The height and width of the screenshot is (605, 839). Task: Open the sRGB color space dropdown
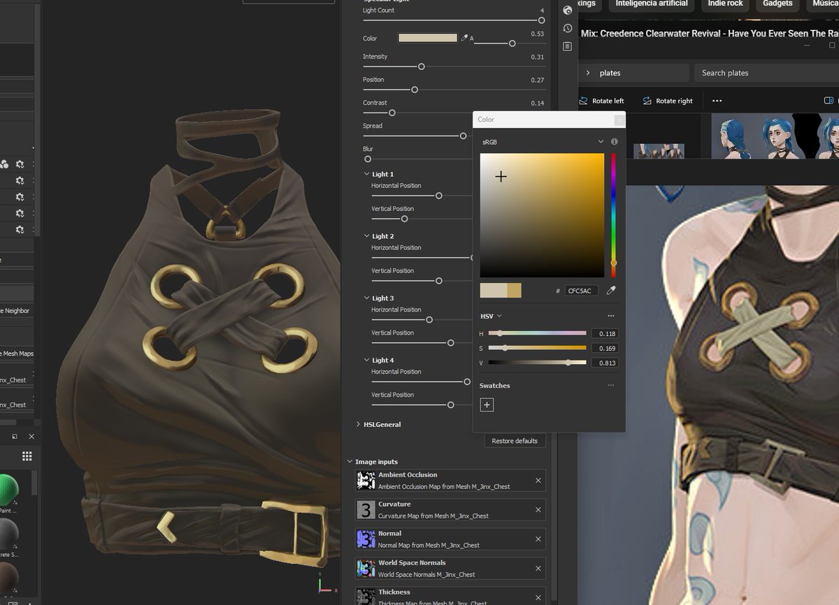(x=543, y=142)
